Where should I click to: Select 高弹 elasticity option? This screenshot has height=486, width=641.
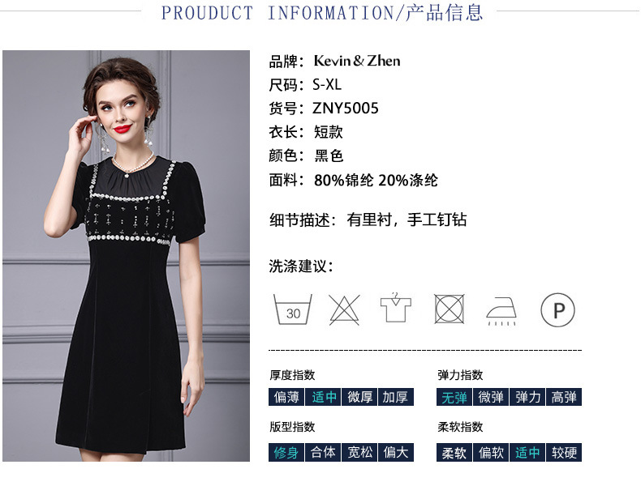564,397
